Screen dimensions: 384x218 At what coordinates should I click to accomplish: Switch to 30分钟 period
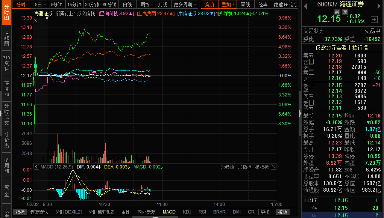point(92,5)
